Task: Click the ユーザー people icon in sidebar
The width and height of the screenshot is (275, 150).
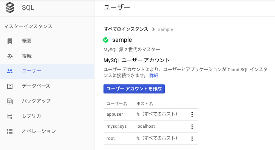Action: (10, 71)
